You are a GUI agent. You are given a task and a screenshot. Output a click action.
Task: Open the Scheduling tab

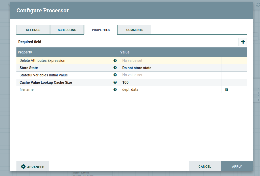(x=67, y=30)
